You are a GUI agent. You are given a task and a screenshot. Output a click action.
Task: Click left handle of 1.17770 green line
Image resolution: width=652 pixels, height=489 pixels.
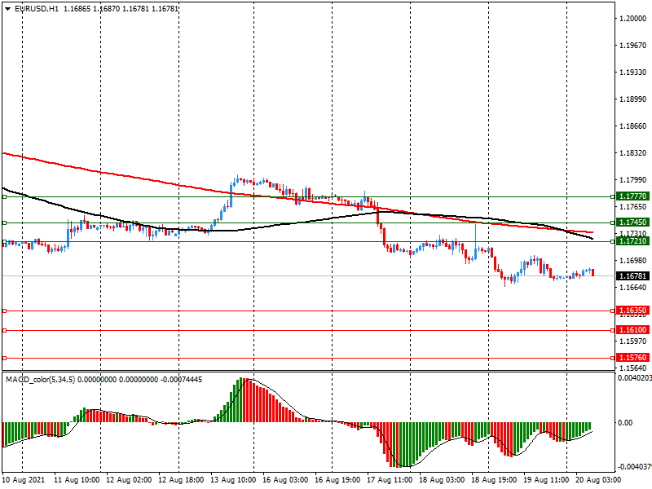click(5, 196)
